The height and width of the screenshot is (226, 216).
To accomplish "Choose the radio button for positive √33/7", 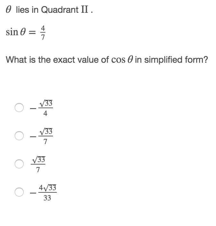I will 19,164.
